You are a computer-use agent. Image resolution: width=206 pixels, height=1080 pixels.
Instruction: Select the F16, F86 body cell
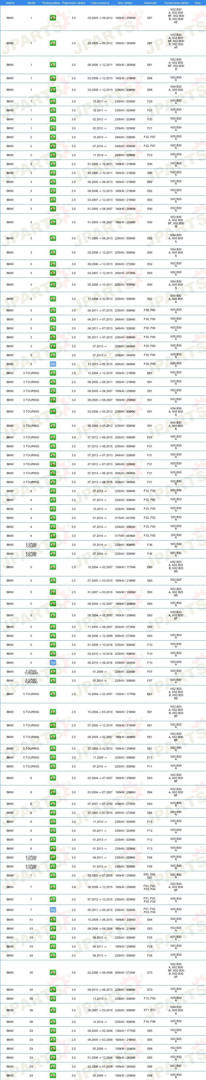tap(150, 1022)
